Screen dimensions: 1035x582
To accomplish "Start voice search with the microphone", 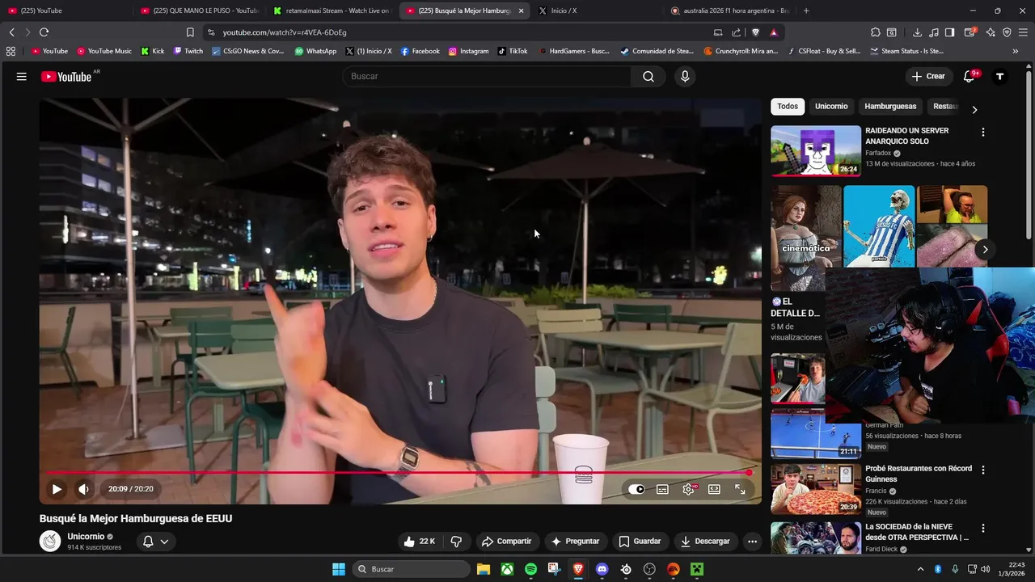I will (x=685, y=76).
